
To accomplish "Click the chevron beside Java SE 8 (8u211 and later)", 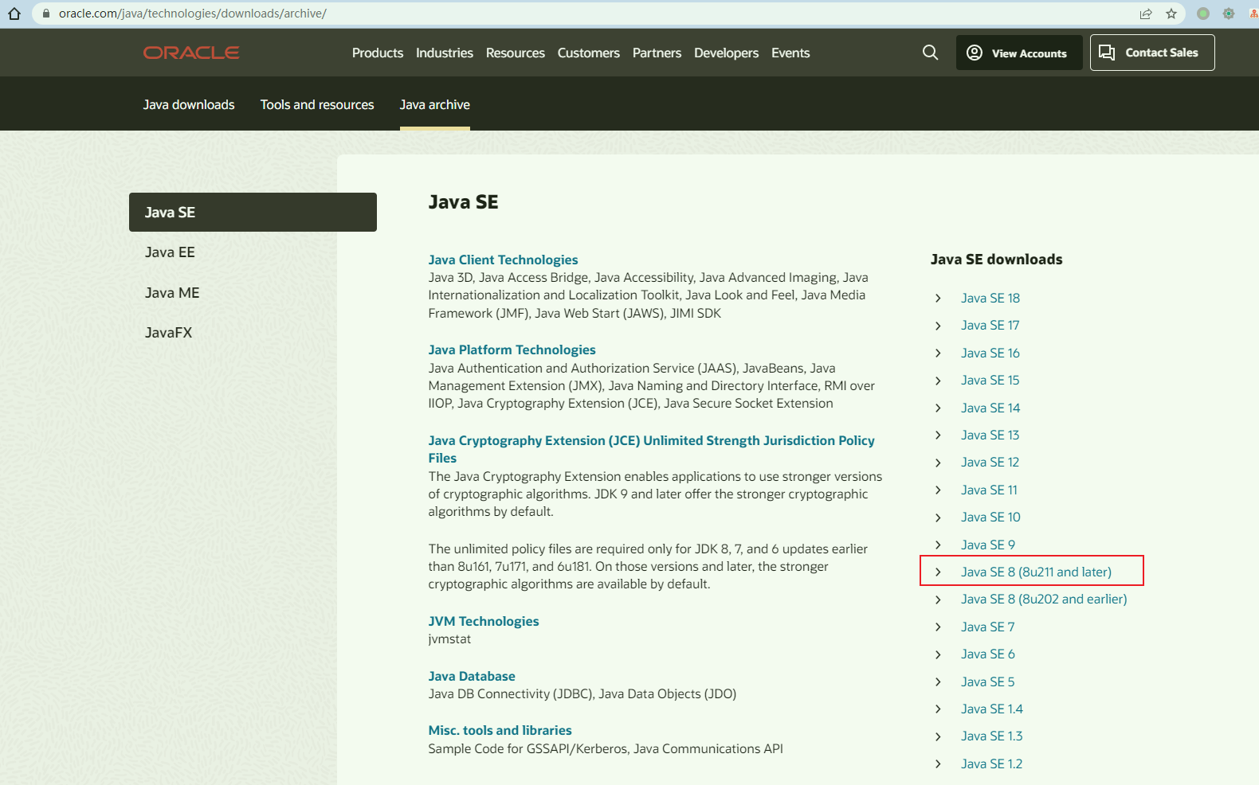I will click(x=938, y=572).
